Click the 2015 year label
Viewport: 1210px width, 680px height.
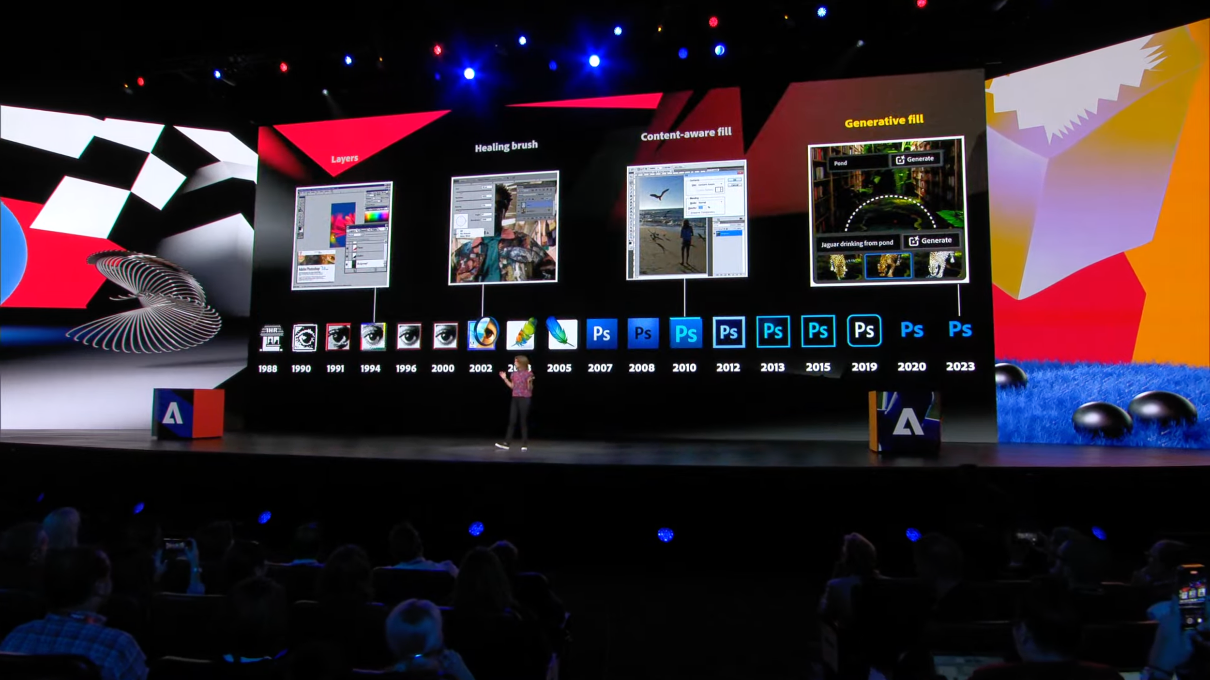tap(818, 367)
